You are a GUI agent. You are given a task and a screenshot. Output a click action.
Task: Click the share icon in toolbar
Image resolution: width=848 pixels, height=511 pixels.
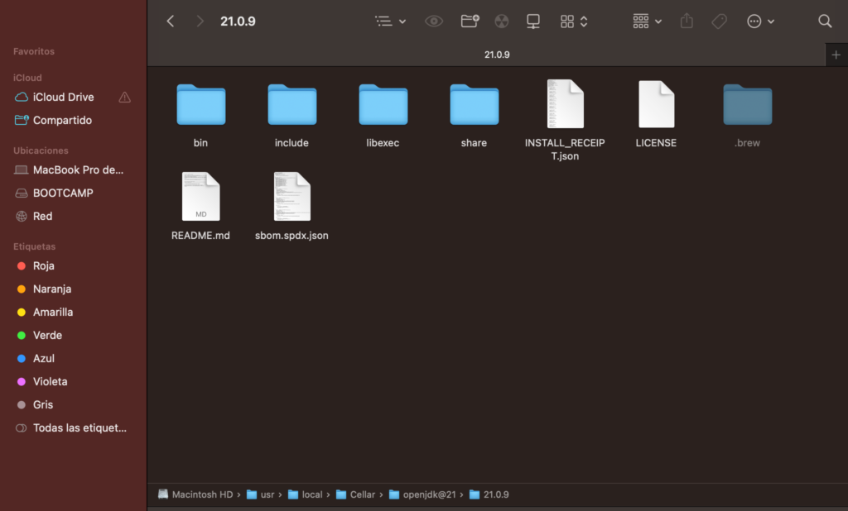click(687, 21)
